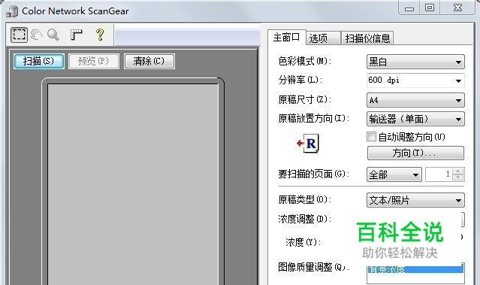Image resolution: width=480 pixels, height=285 pixels.
Task: Click the ScanGear scanner icon in title bar
Action: point(12,11)
